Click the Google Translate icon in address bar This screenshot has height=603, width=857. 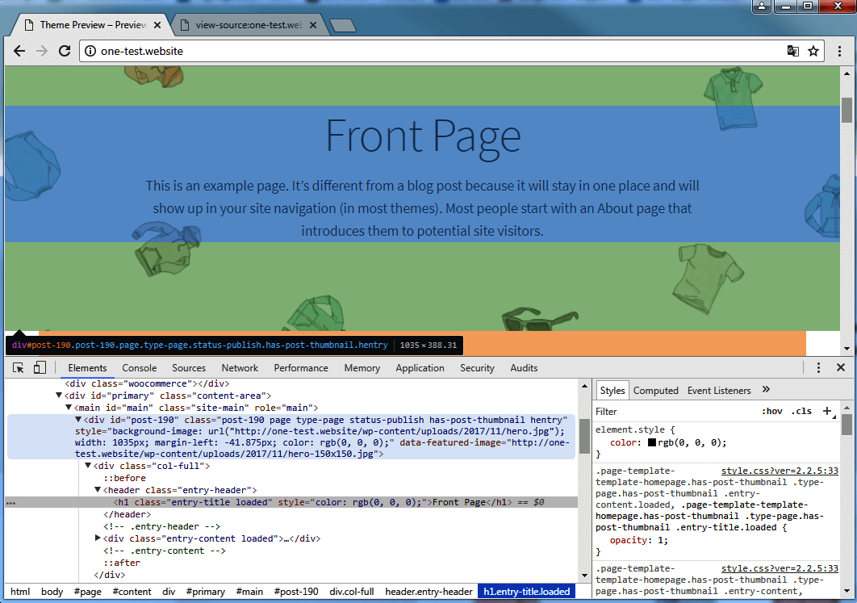[792, 50]
